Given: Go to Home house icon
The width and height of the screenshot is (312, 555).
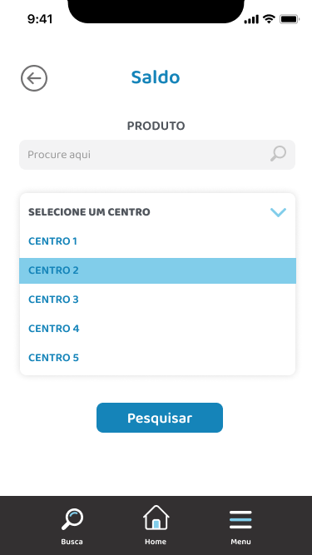Looking at the screenshot, I should coord(156,518).
